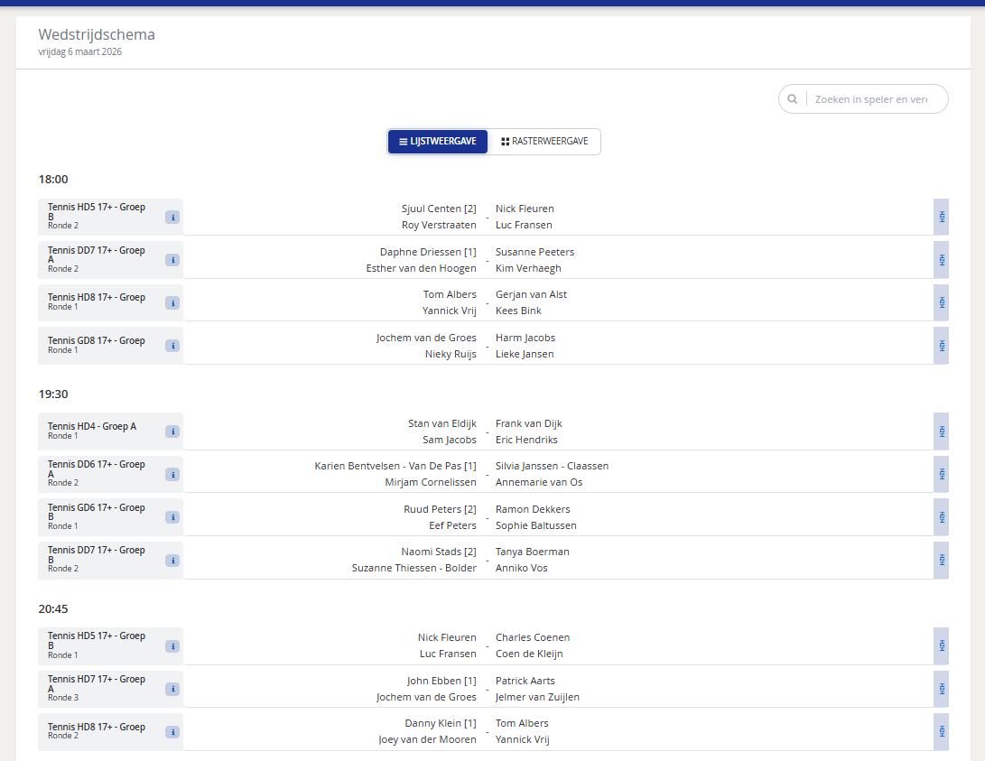Open H2H for Naomi Stads match
The height and width of the screenshot is (761, 985).
tap(942, 561)
